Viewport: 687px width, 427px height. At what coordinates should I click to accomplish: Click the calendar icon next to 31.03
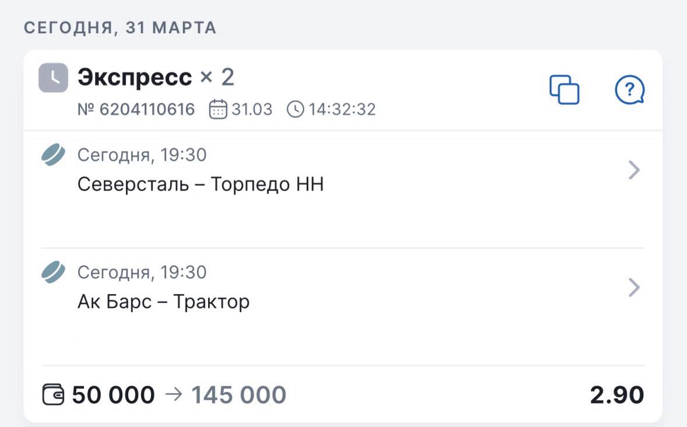218,110
